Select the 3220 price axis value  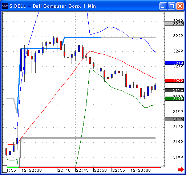[178, 51]
